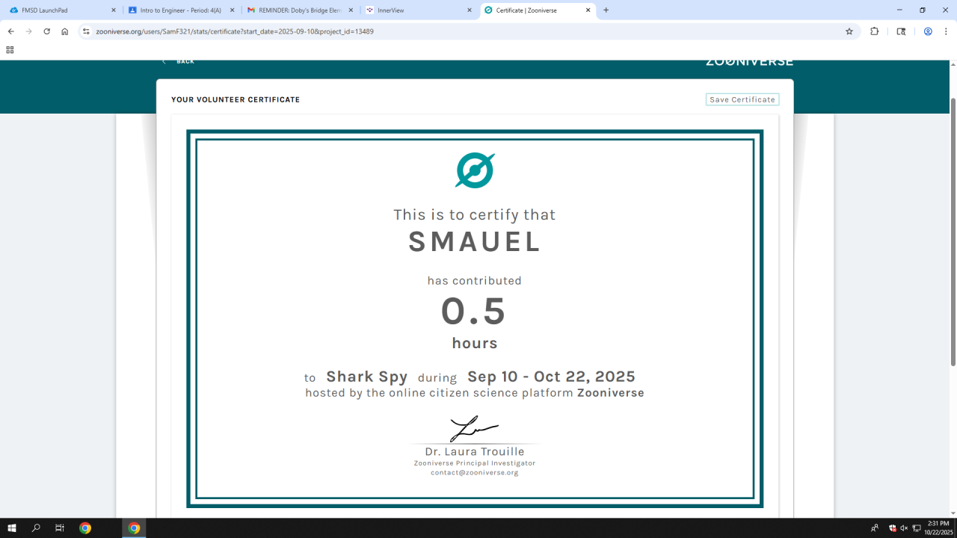
Task: Switch to the InnerView tab
Action: click(418, 10)
